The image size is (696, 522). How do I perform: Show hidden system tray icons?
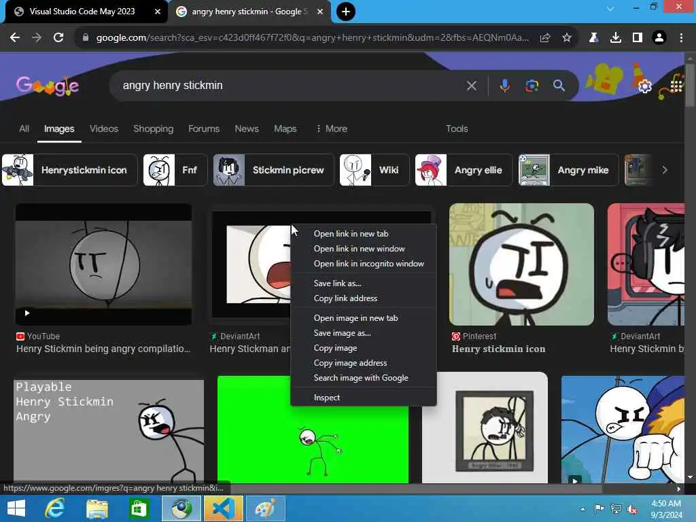(x=582, y=509)
